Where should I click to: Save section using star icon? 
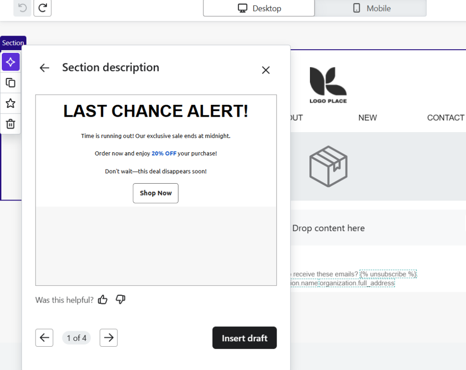pyautogui.click(x=11, y=103)
